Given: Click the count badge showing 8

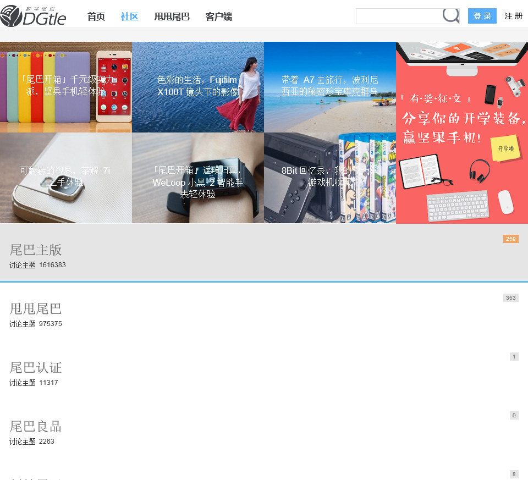Looking at the screenshot, I should coord(514,475).
